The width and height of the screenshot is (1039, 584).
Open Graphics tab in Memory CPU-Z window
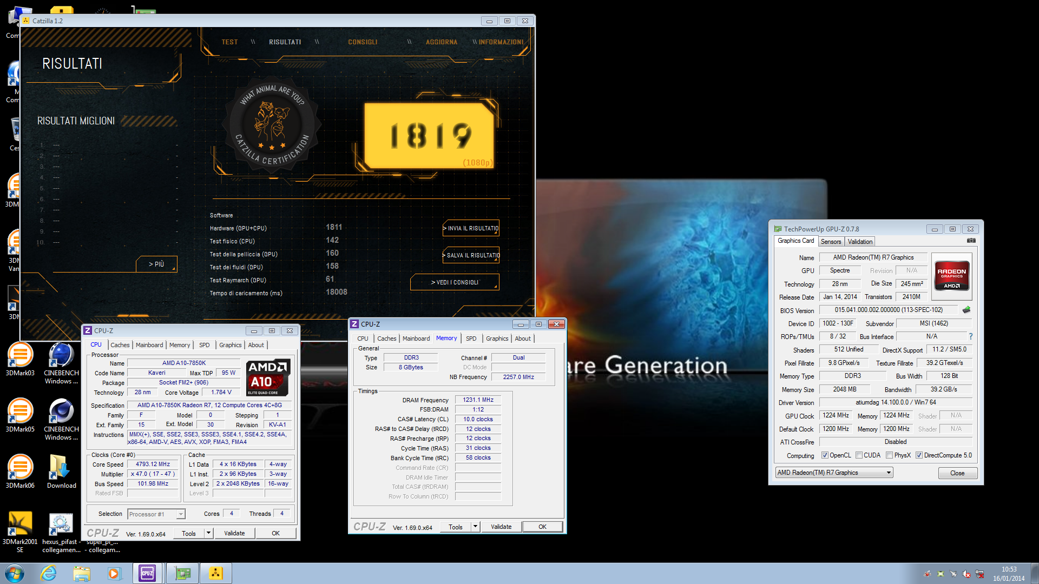(497, 339)
